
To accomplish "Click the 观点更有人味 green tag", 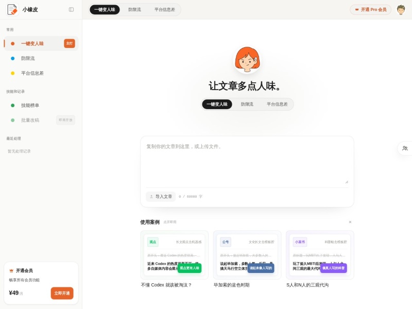I will [x=190, y=268].
